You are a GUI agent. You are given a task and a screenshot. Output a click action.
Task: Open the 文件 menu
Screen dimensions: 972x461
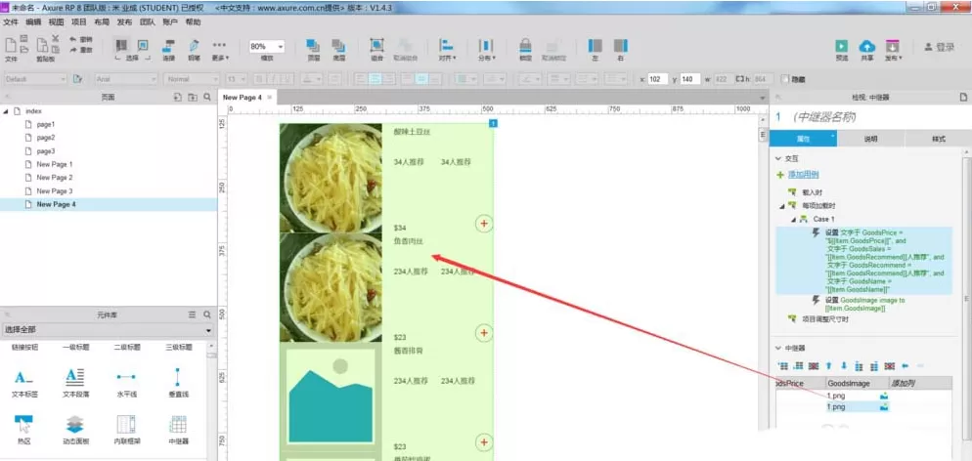11,21
